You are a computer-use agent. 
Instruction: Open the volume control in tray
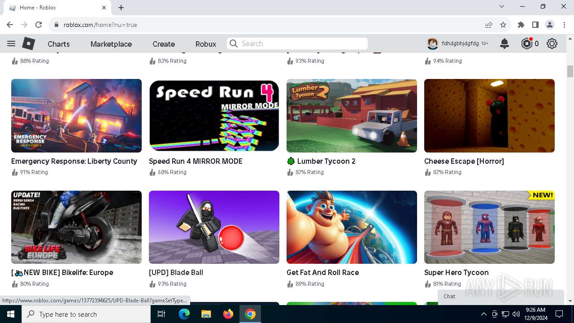516,314
